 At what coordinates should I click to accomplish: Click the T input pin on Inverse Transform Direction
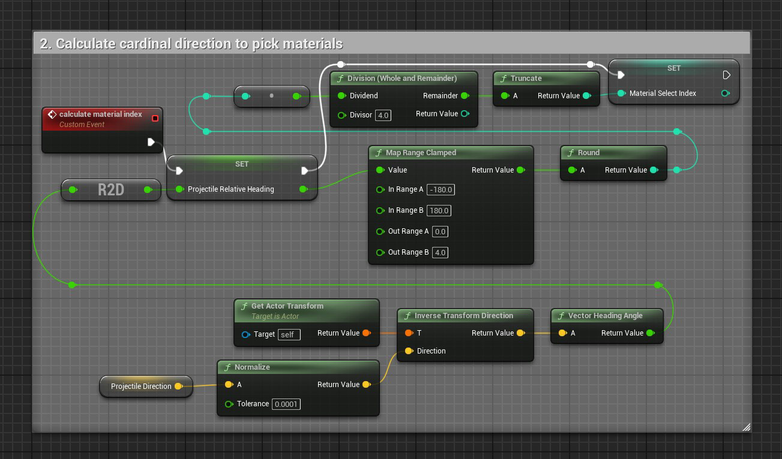click(x=409, y=333)
